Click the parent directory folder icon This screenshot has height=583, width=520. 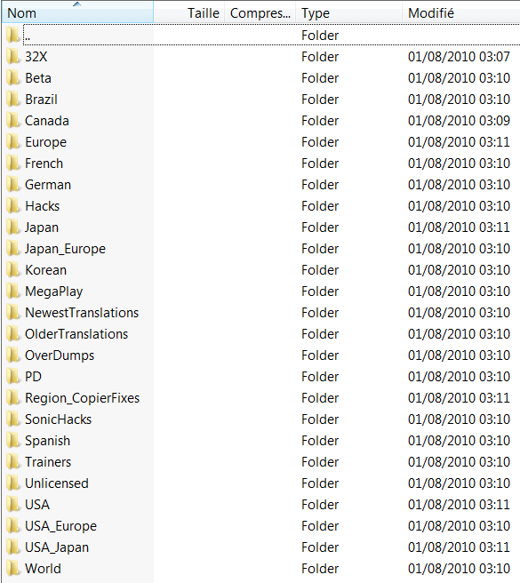(13, 36)
